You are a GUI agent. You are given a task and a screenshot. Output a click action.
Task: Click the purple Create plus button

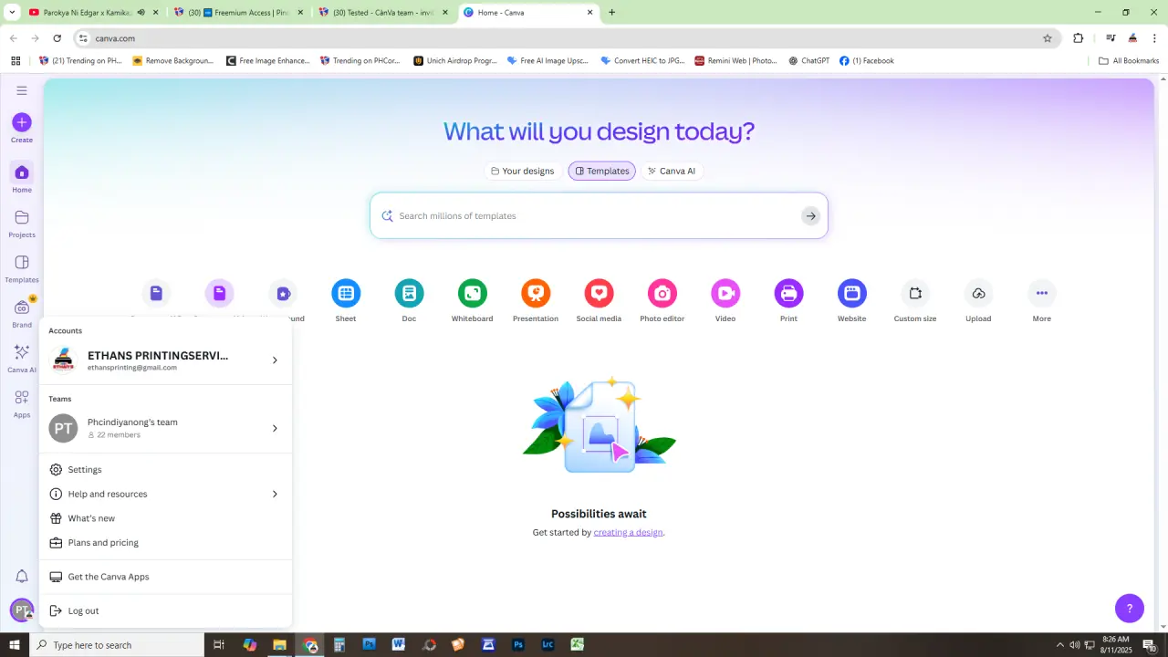22,122
